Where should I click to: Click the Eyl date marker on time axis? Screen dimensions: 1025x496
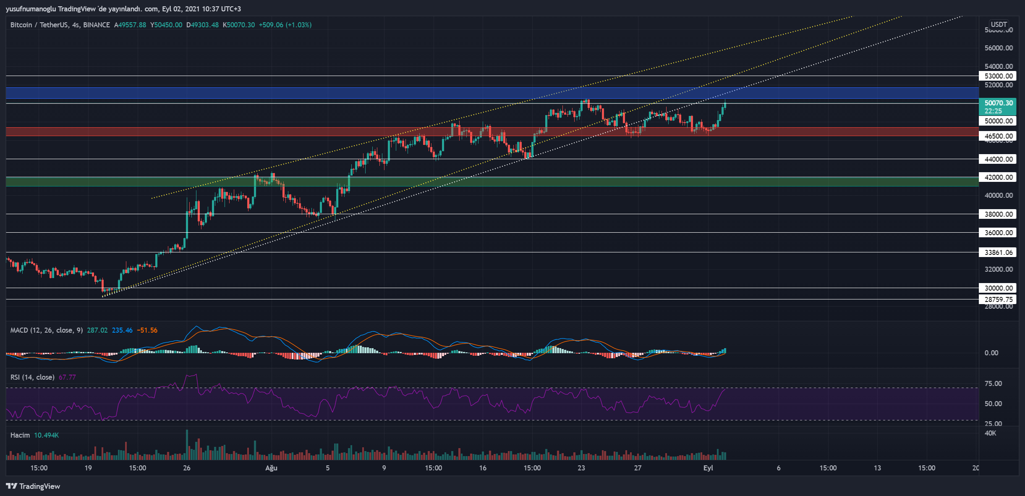coord(708,468)
